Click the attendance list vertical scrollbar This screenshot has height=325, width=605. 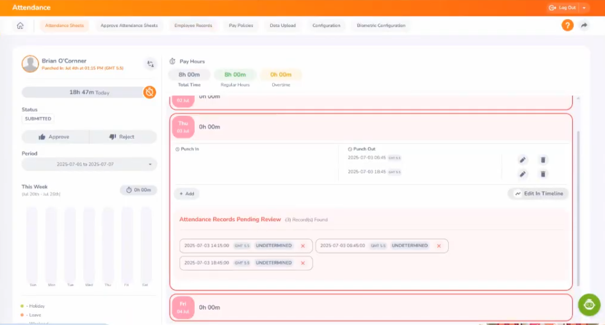coord(578,192)
